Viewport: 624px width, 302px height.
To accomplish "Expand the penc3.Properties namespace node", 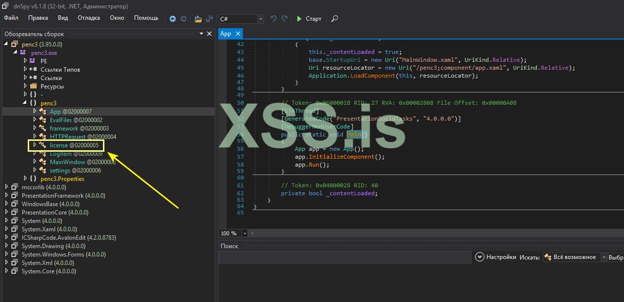I will click(25, 178).
